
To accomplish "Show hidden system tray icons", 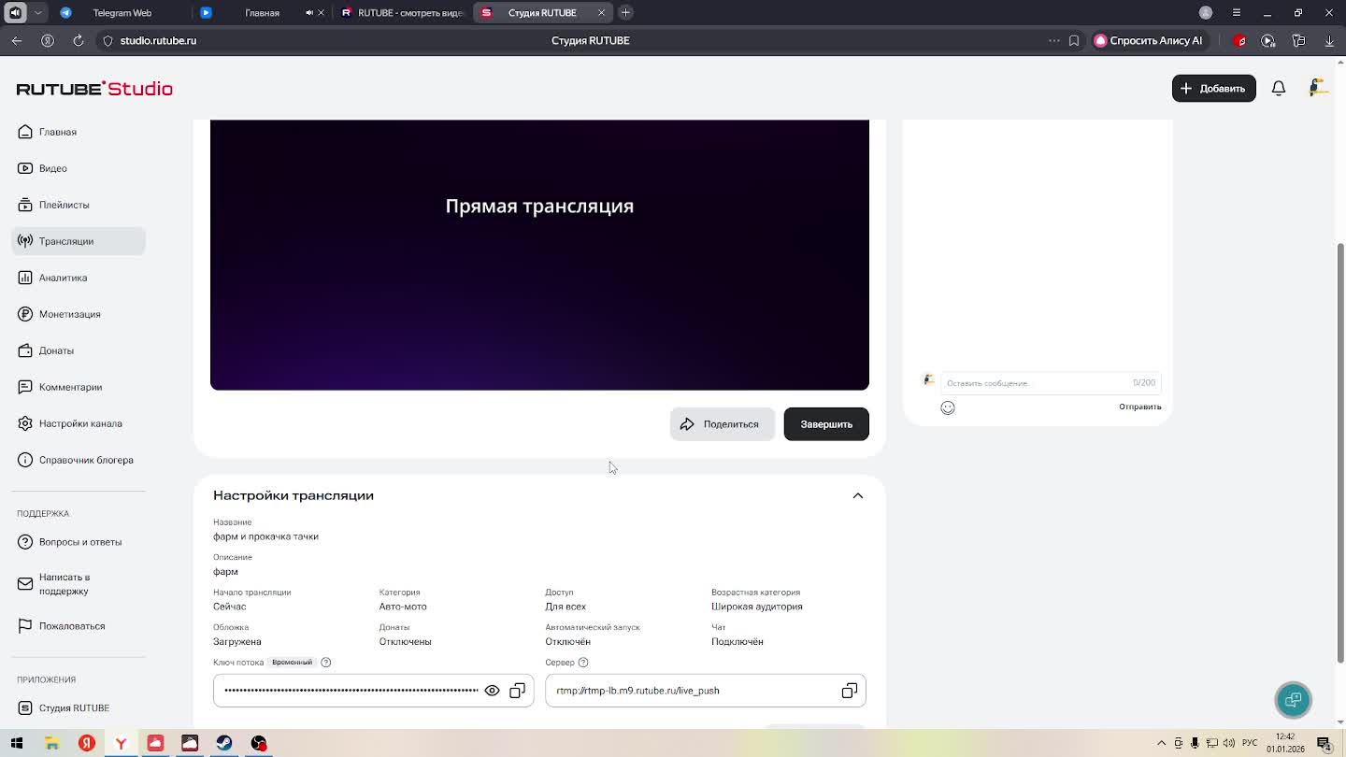I will [x=1162, y=743].
